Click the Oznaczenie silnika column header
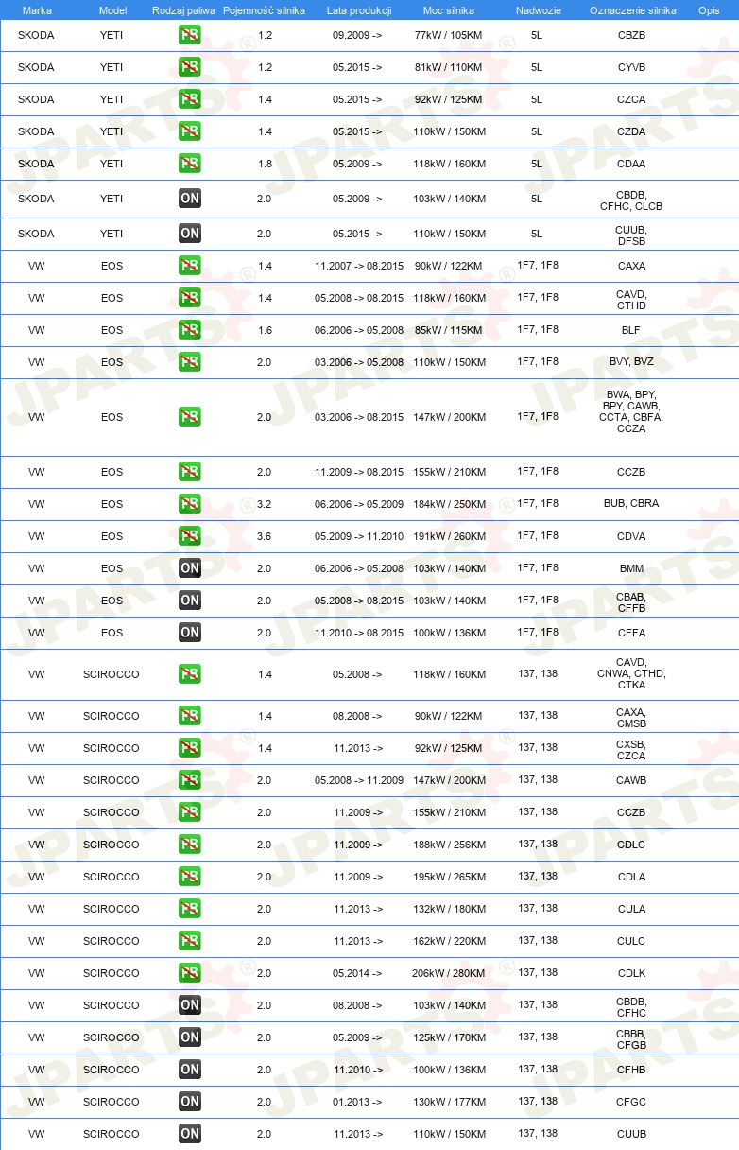 point(632,9)
